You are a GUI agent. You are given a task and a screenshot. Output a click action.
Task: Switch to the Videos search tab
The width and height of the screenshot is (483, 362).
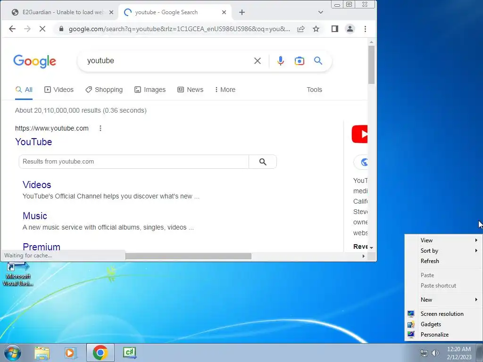[59, 90]
